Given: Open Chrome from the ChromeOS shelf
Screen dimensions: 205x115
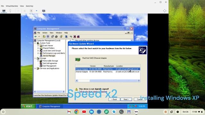Looking at the screenshot, I should 77,112.
